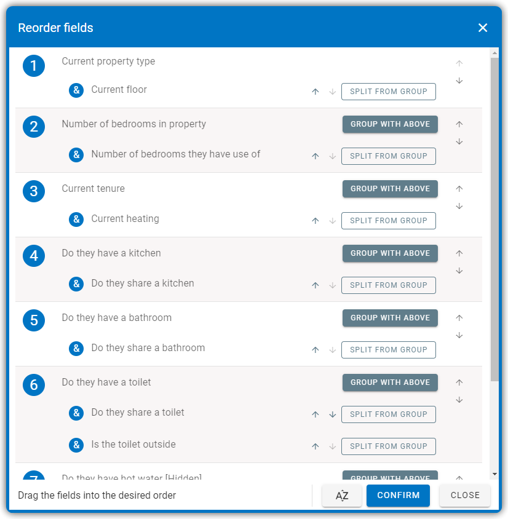Group 'Number of bedrooms in property' with above
The height and width of the screenshot is (519, 508).
click(390, 124)
